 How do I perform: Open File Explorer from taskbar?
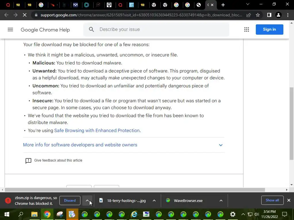pos(34,214)
